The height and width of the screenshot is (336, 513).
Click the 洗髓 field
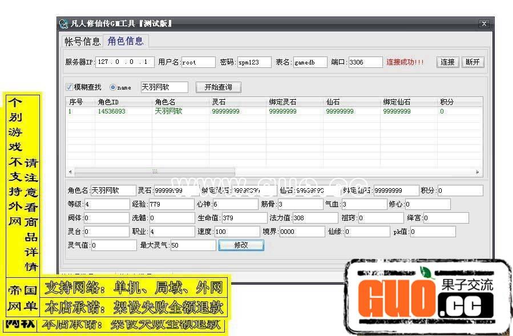pyautogui.click(x=172, y=218)
